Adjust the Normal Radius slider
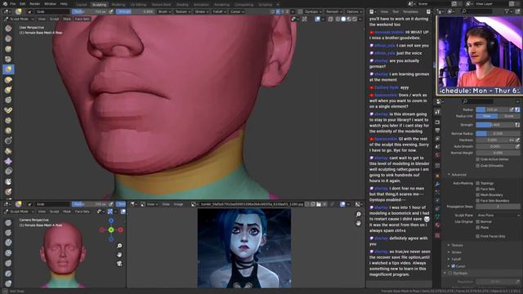 pos(498,133)
